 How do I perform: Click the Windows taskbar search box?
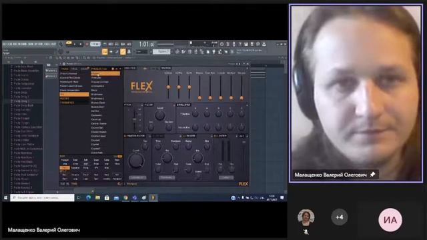(x=42, y=197)
